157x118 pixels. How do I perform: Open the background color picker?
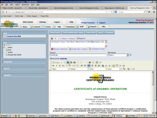(x=129, y=69)
